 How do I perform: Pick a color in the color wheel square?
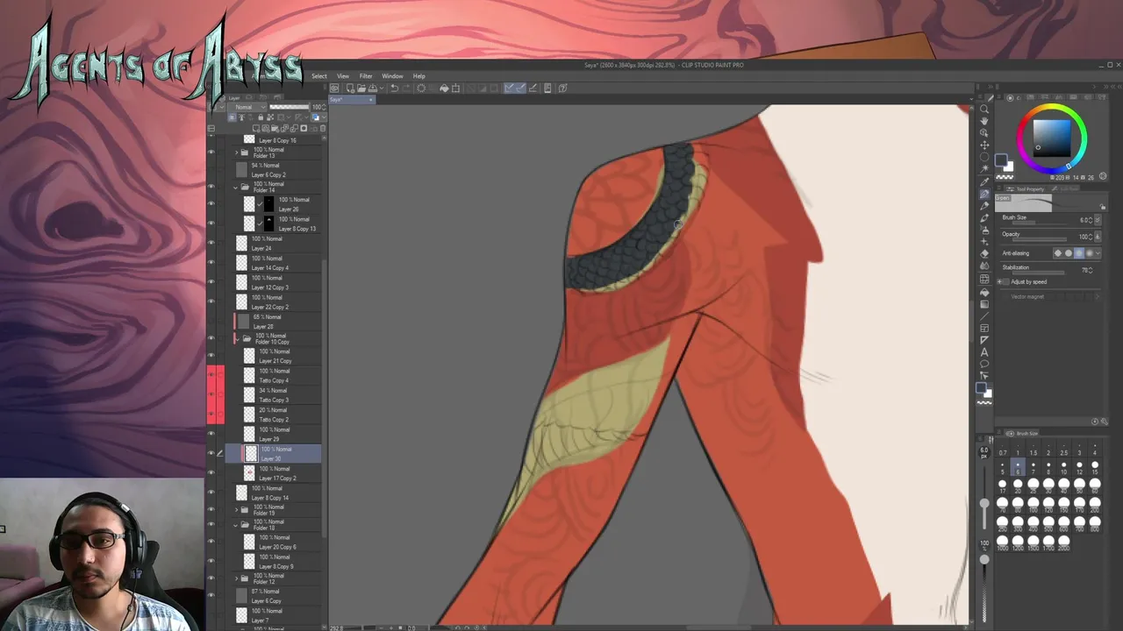click(1051, 137)
